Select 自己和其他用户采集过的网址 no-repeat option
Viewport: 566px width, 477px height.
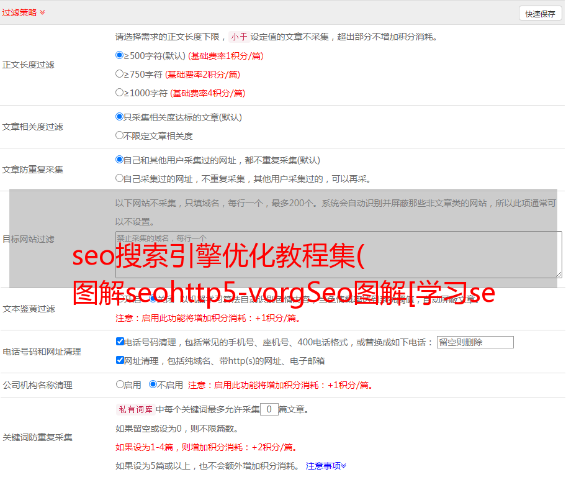click(x=119, y=160)
